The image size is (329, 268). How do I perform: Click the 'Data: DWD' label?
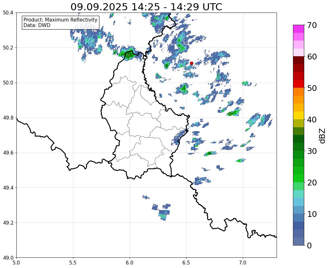[x=37, y=25]
